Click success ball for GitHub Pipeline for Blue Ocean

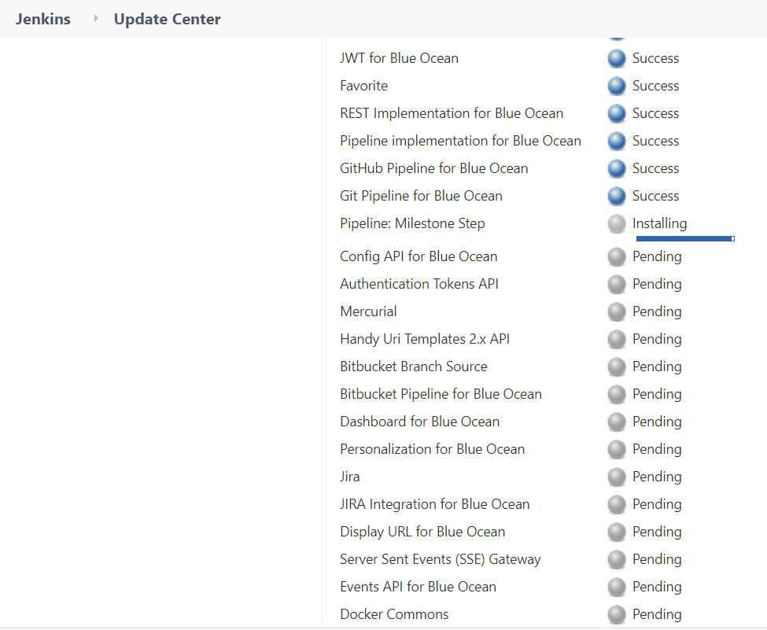point(617,168)
